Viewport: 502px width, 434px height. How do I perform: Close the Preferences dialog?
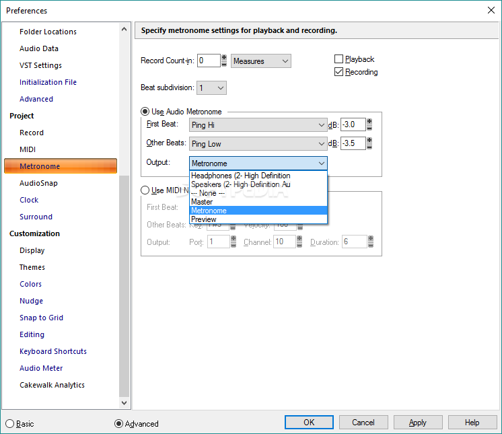(491, 10)
